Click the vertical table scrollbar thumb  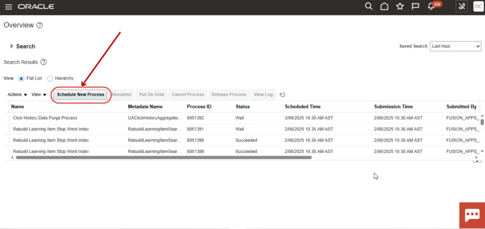tap(482, 121)
